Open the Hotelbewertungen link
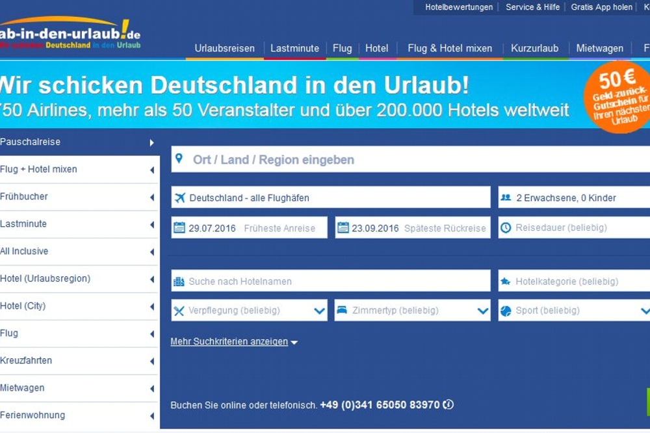Image resolution: width=650 pixels, height=433 pixels. pyautogui.click(x=458, y=7)
